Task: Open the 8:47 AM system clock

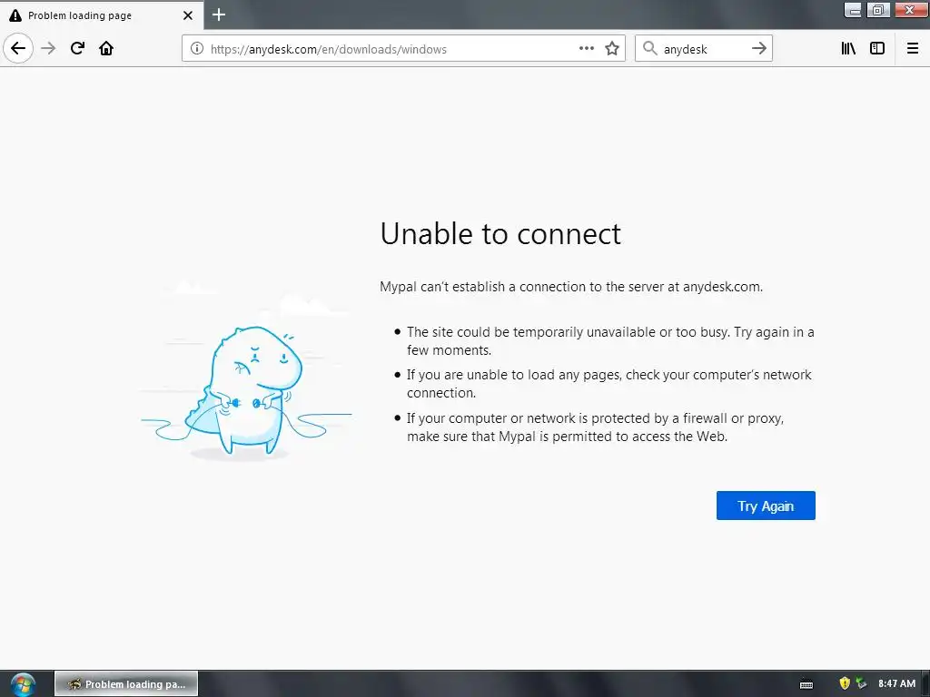Action: (x=896, y=683)
